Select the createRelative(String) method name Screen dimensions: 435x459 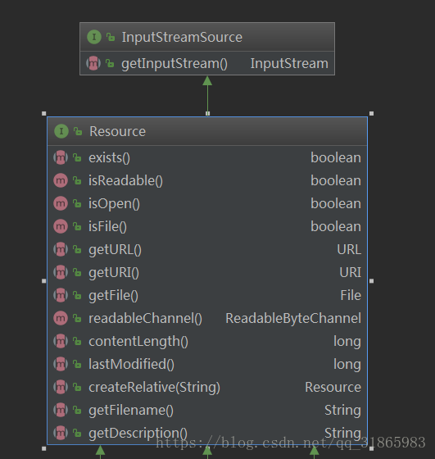click(155, 387)
